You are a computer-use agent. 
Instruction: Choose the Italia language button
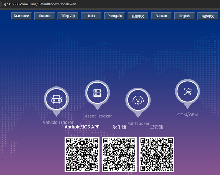tap(91, 16)
